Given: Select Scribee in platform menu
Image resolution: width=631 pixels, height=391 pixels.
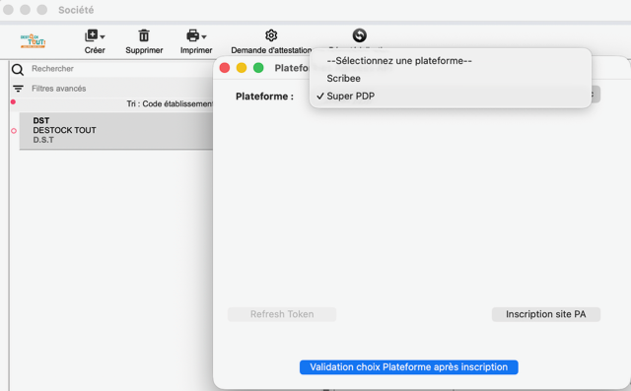Looking at the screenshot, I should click(x=343, y=79).
